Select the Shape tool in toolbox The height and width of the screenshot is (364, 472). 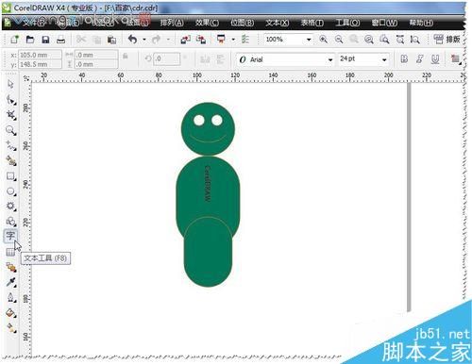coord(10,100)
